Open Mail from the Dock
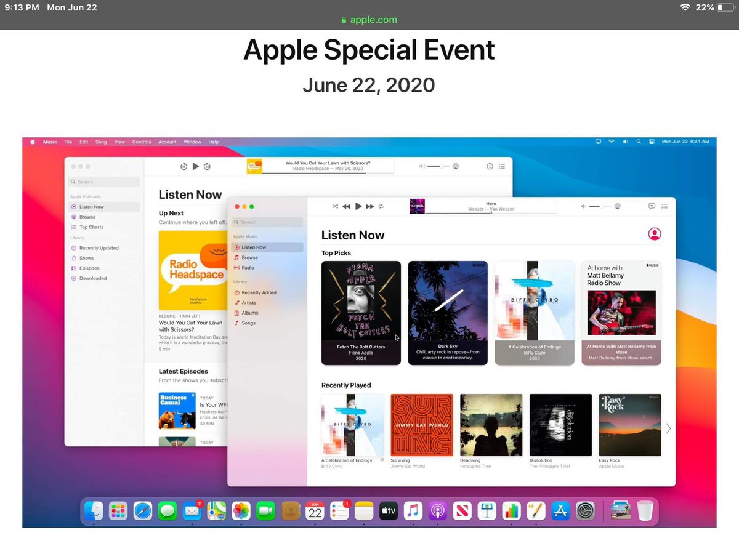The height and width of the screenshot is (554, 739). [x=192, y=510]
